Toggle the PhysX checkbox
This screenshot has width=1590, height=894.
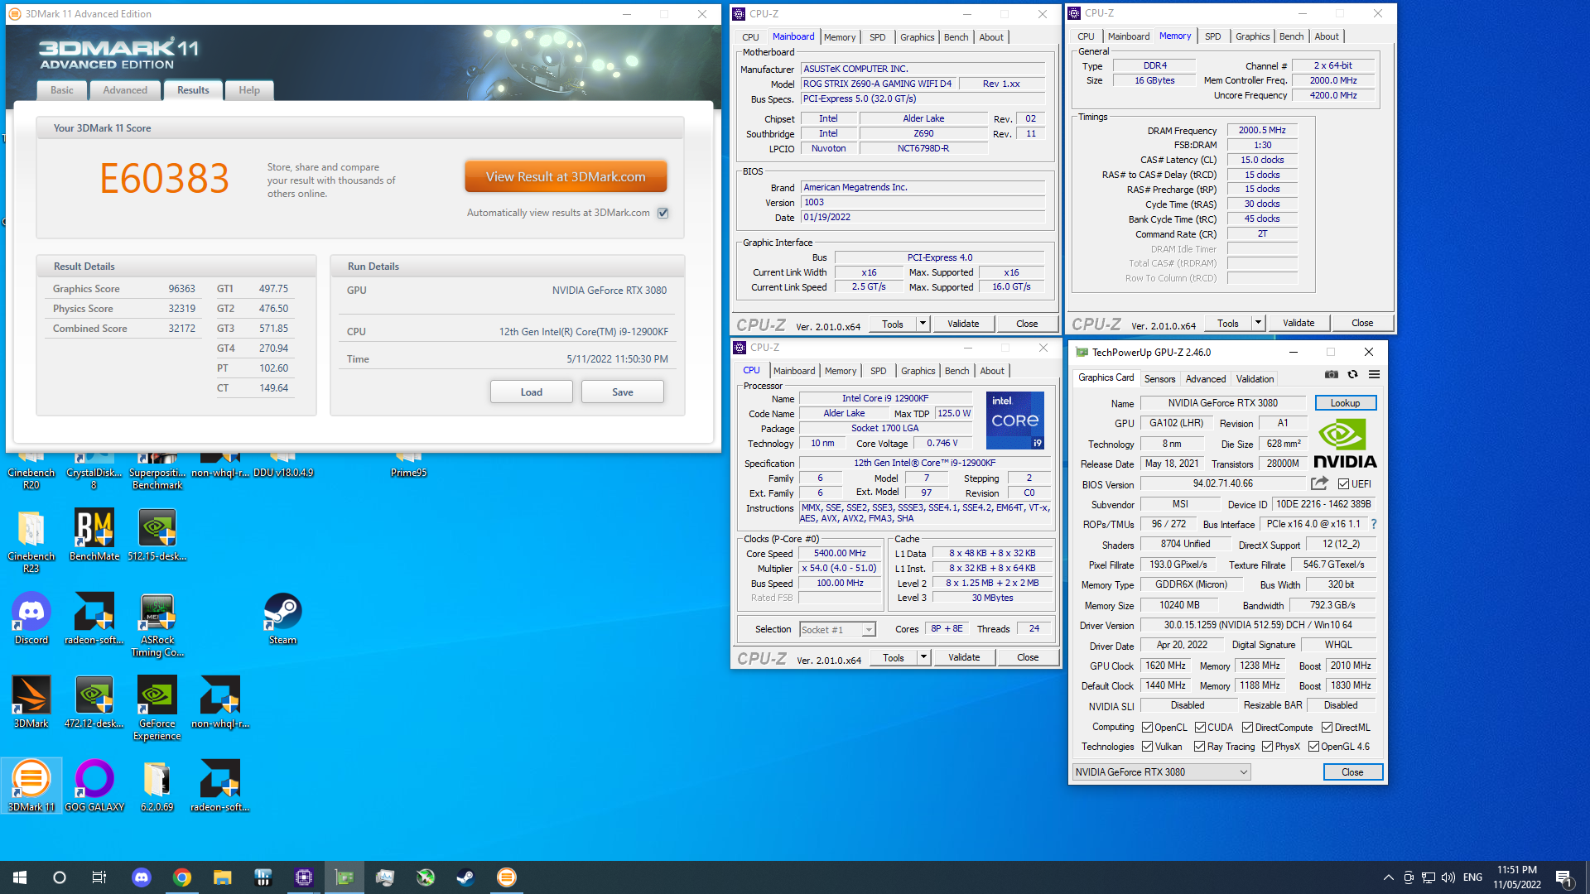[x=1267, y=747]
